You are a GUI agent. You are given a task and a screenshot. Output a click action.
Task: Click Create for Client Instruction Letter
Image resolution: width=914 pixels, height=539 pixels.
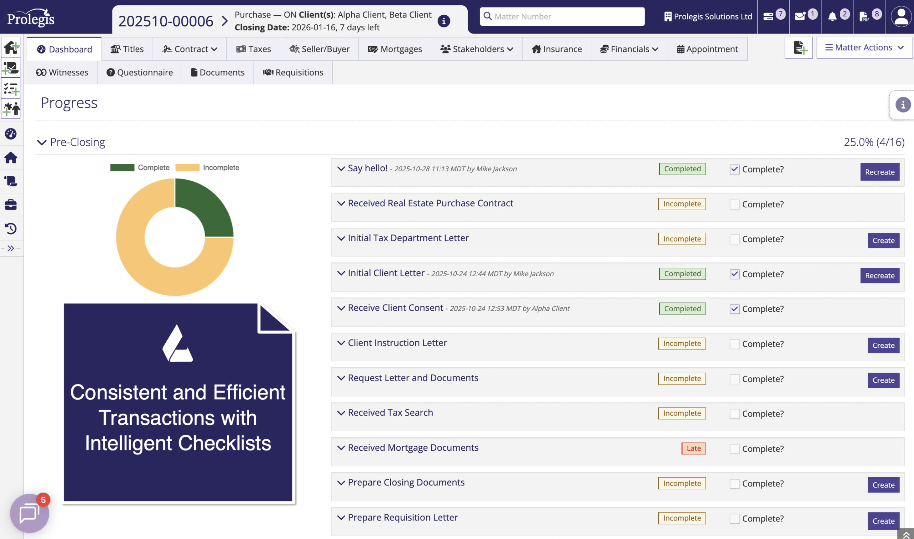883,346
